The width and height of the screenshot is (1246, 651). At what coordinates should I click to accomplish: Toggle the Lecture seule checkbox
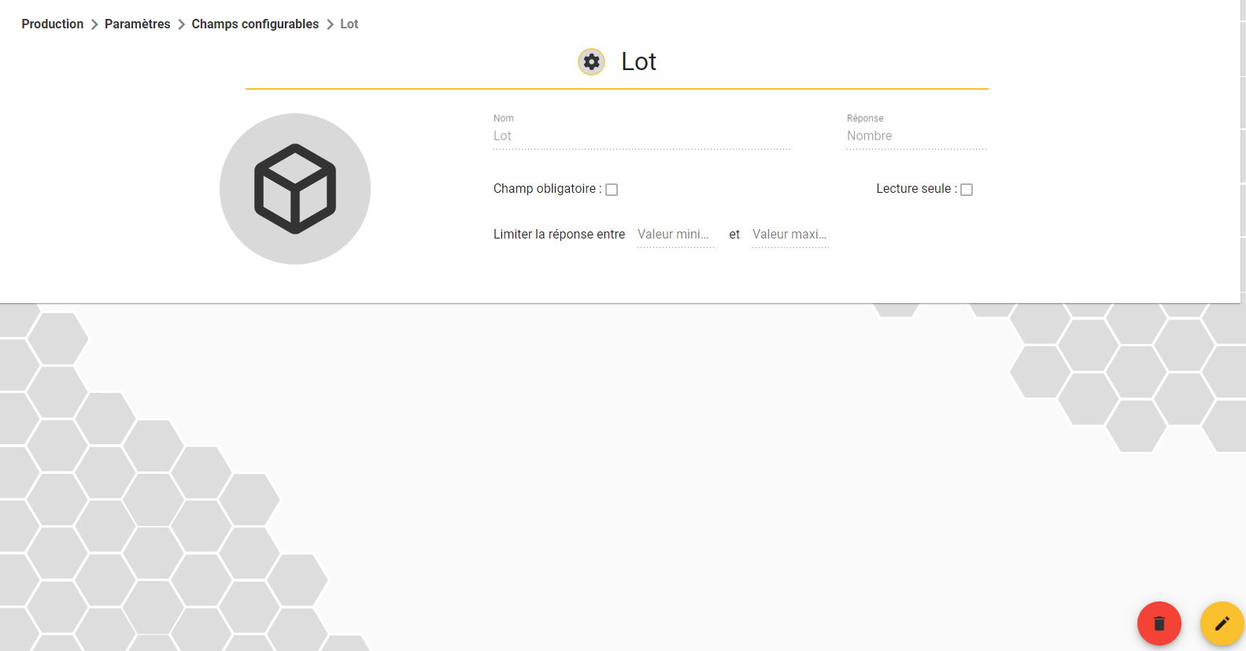(x=967, y=190)
